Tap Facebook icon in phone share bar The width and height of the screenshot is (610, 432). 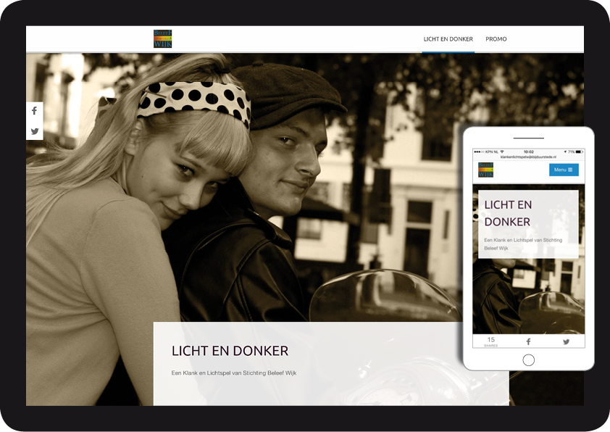click(528, 341)
